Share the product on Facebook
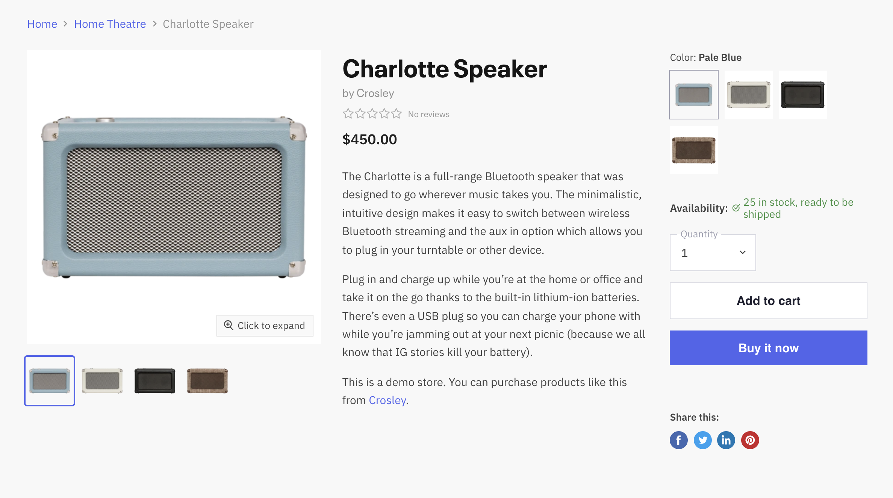 pyautogui.click(x=678, y=440)
